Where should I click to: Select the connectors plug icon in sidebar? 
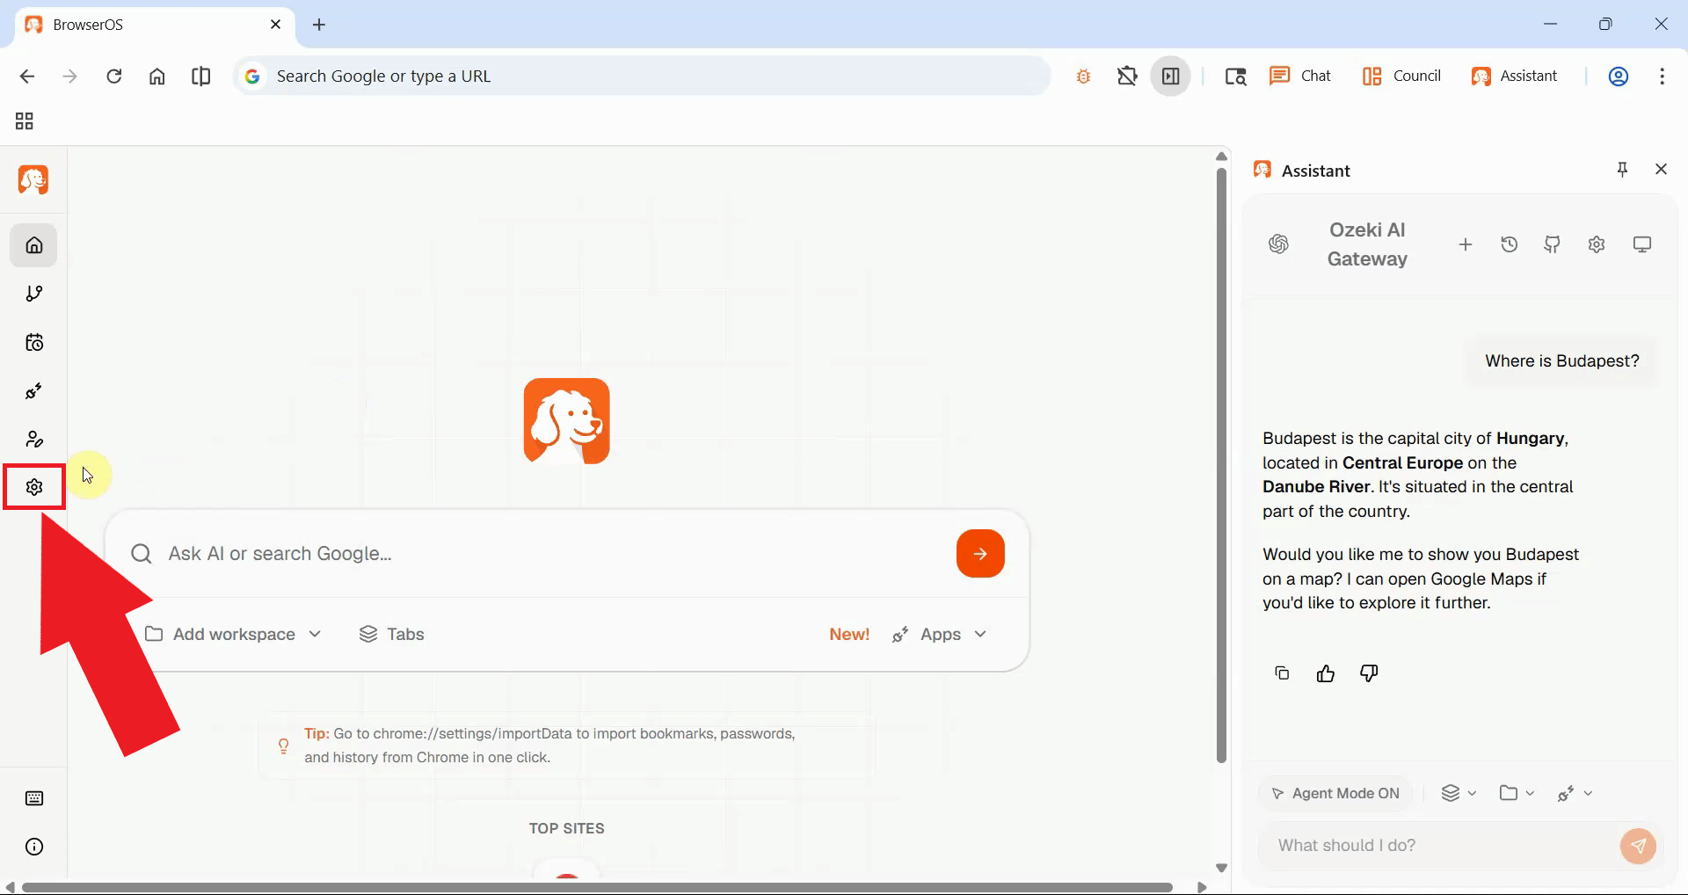(33, 391)
